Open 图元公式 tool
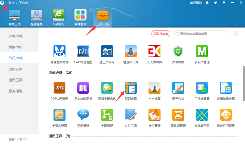This screenshot has width=245, height=144. [x=178, y=88]
